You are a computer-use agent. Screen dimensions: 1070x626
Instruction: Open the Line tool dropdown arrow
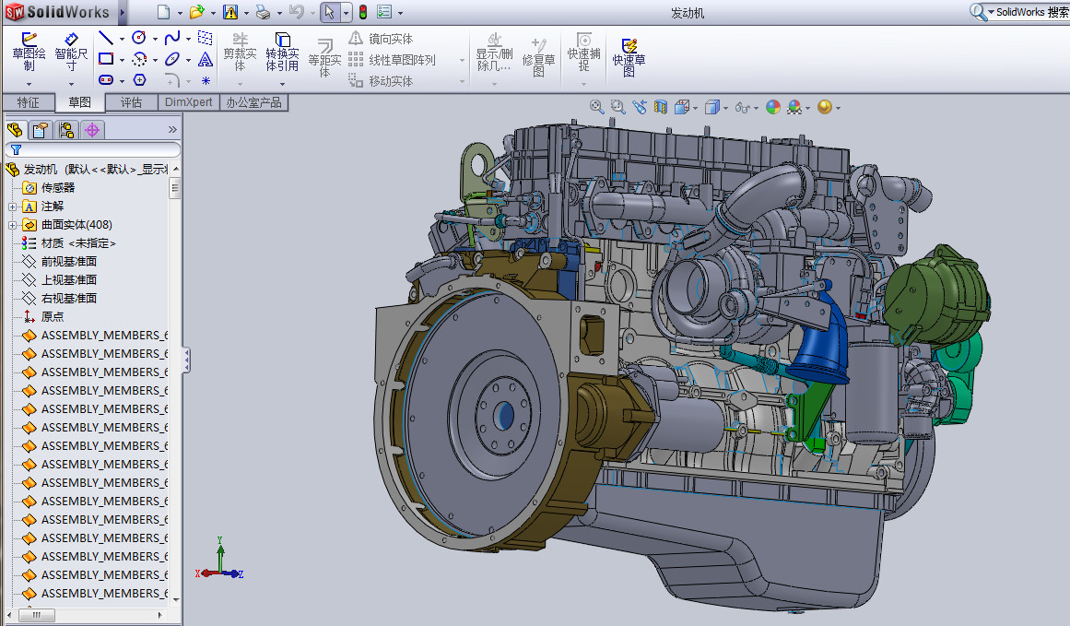pyautogui.click(x=123, y=39)
